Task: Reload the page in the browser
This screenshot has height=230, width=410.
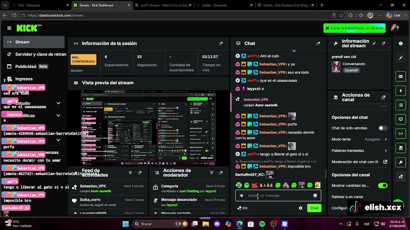Action: tap(14, 15)
